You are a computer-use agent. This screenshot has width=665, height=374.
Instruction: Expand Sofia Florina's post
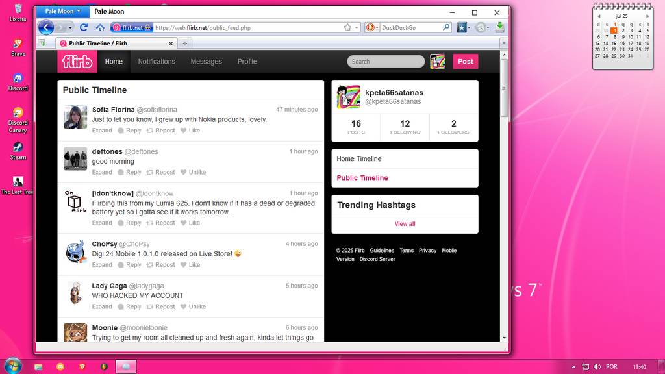click(x=102, y=131)
